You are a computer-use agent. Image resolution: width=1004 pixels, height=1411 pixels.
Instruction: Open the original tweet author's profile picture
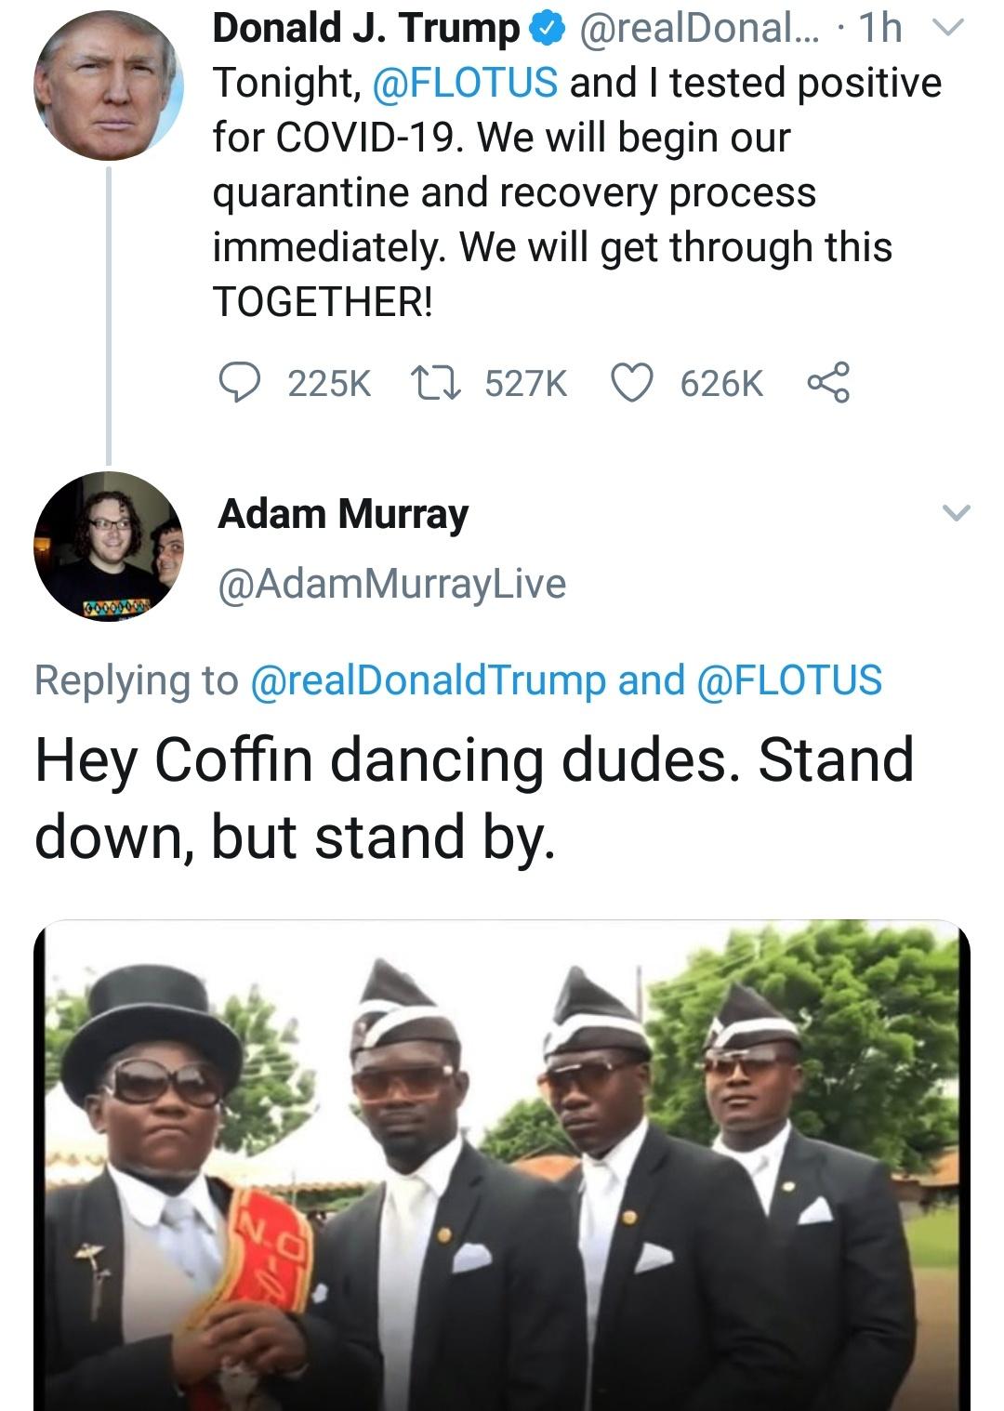click(x=109, y=86)
